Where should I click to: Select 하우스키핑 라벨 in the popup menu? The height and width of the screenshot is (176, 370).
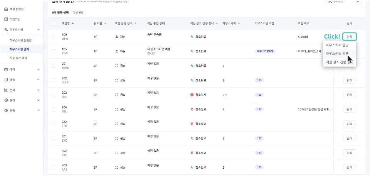[x=337, y=54]
